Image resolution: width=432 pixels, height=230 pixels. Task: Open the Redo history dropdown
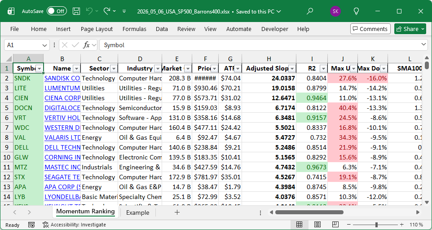point(115,11)
